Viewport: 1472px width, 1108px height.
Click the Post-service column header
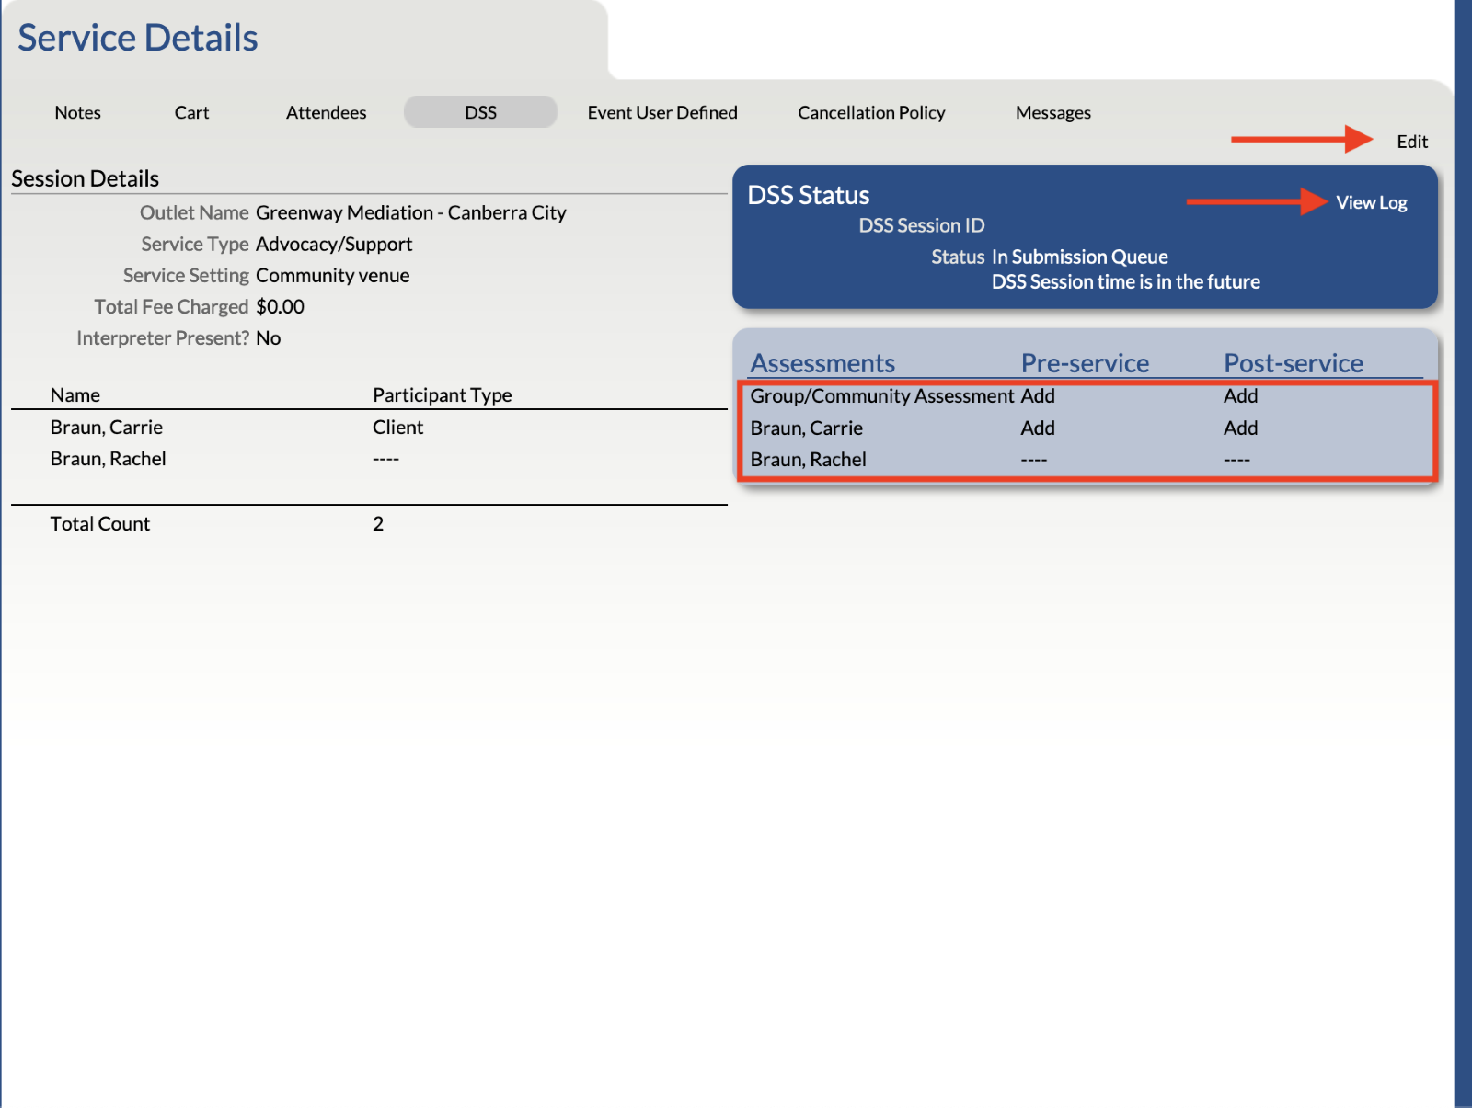1293,363
